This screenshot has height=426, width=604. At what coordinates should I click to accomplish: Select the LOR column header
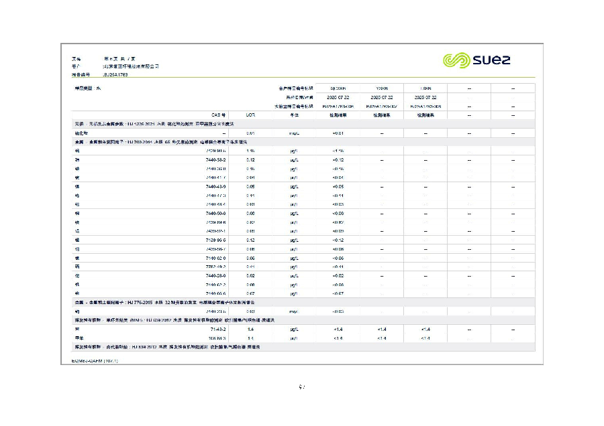[x=250, y=115]
